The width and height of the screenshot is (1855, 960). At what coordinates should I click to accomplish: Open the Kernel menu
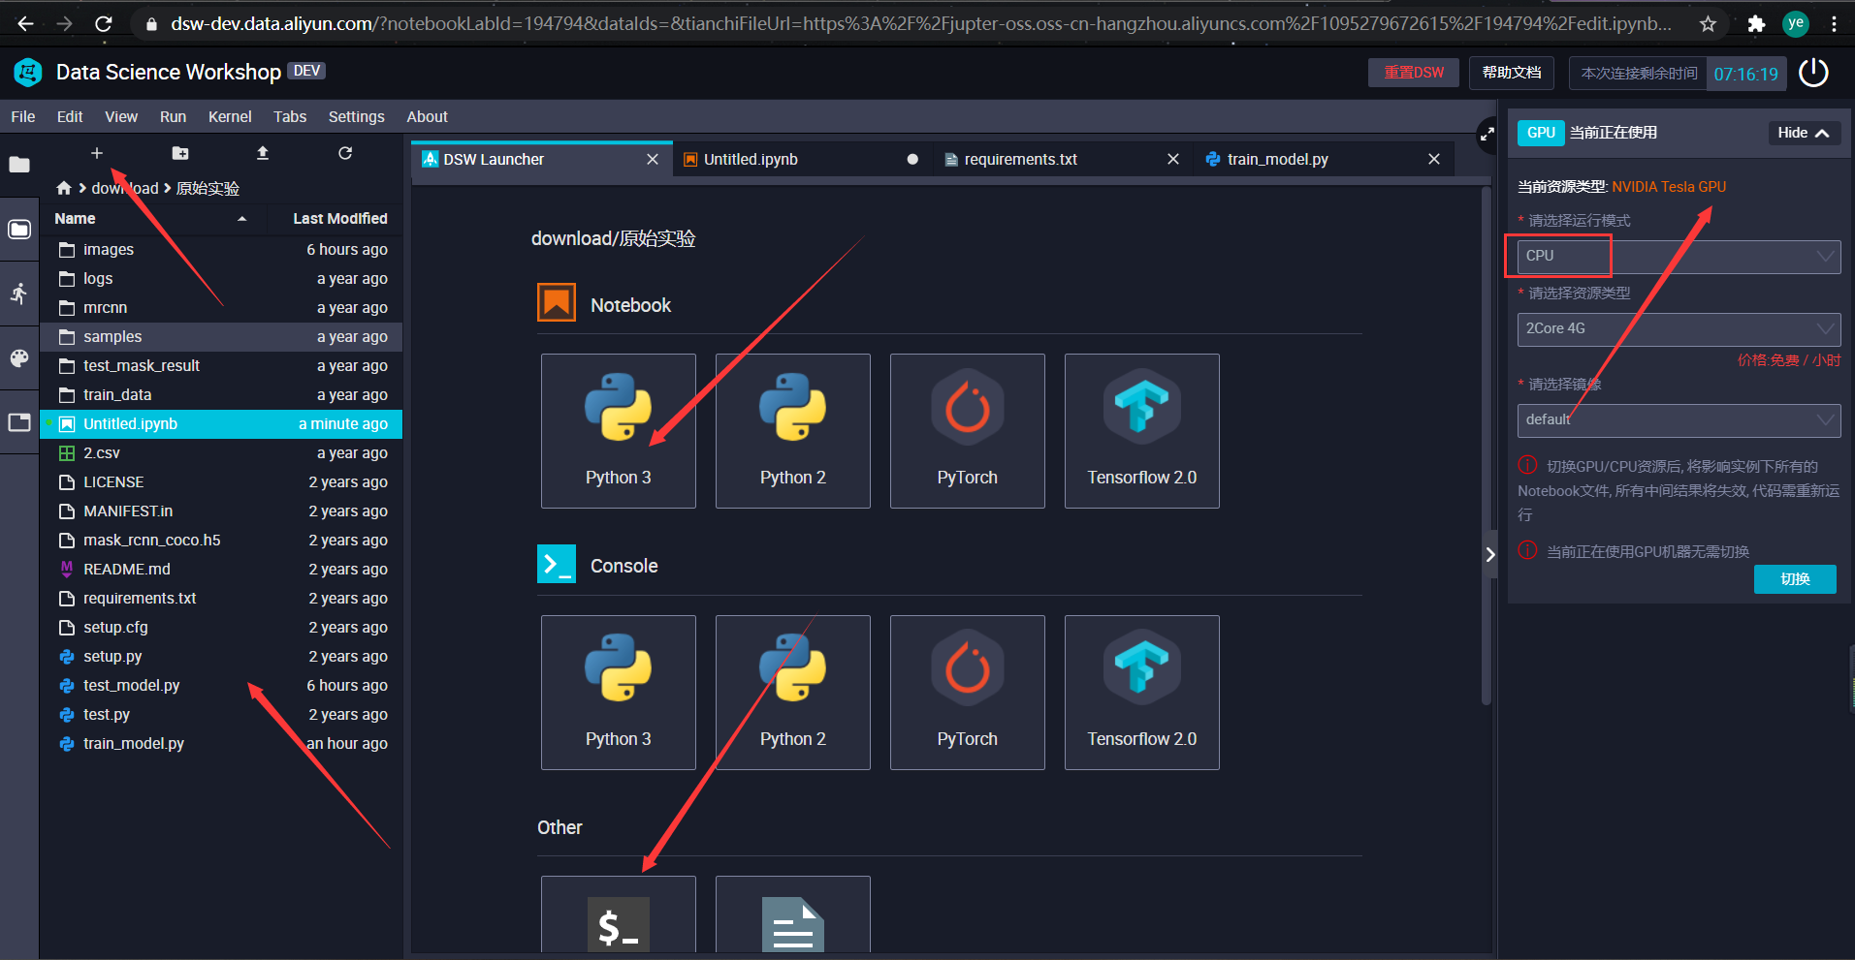[x=230, y=116]
